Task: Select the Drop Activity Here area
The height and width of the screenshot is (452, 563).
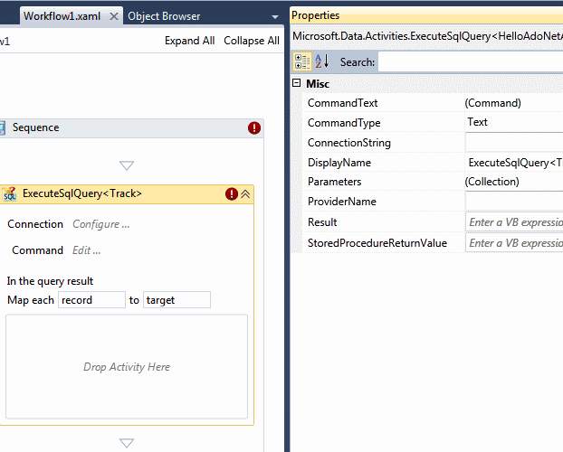Action: click(127, 367)
